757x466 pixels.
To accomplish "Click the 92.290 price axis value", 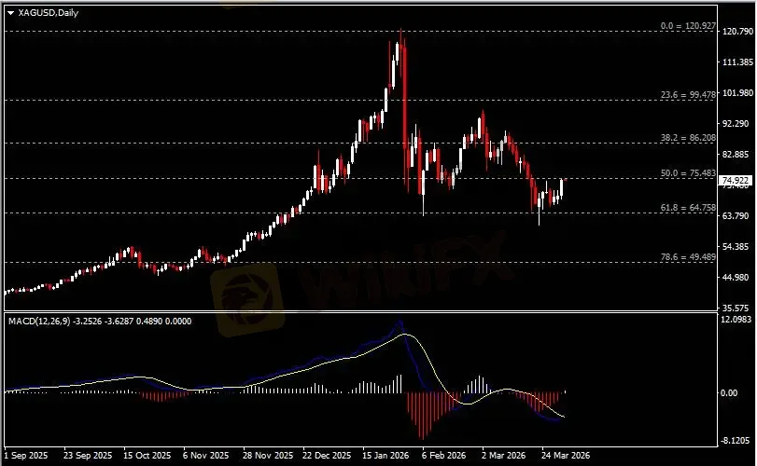I will click(737, 124).
